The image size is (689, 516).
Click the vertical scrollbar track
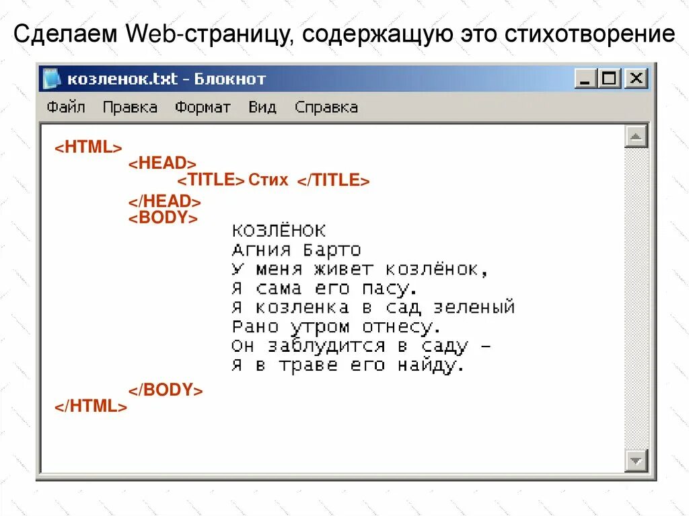click(636, 299)
